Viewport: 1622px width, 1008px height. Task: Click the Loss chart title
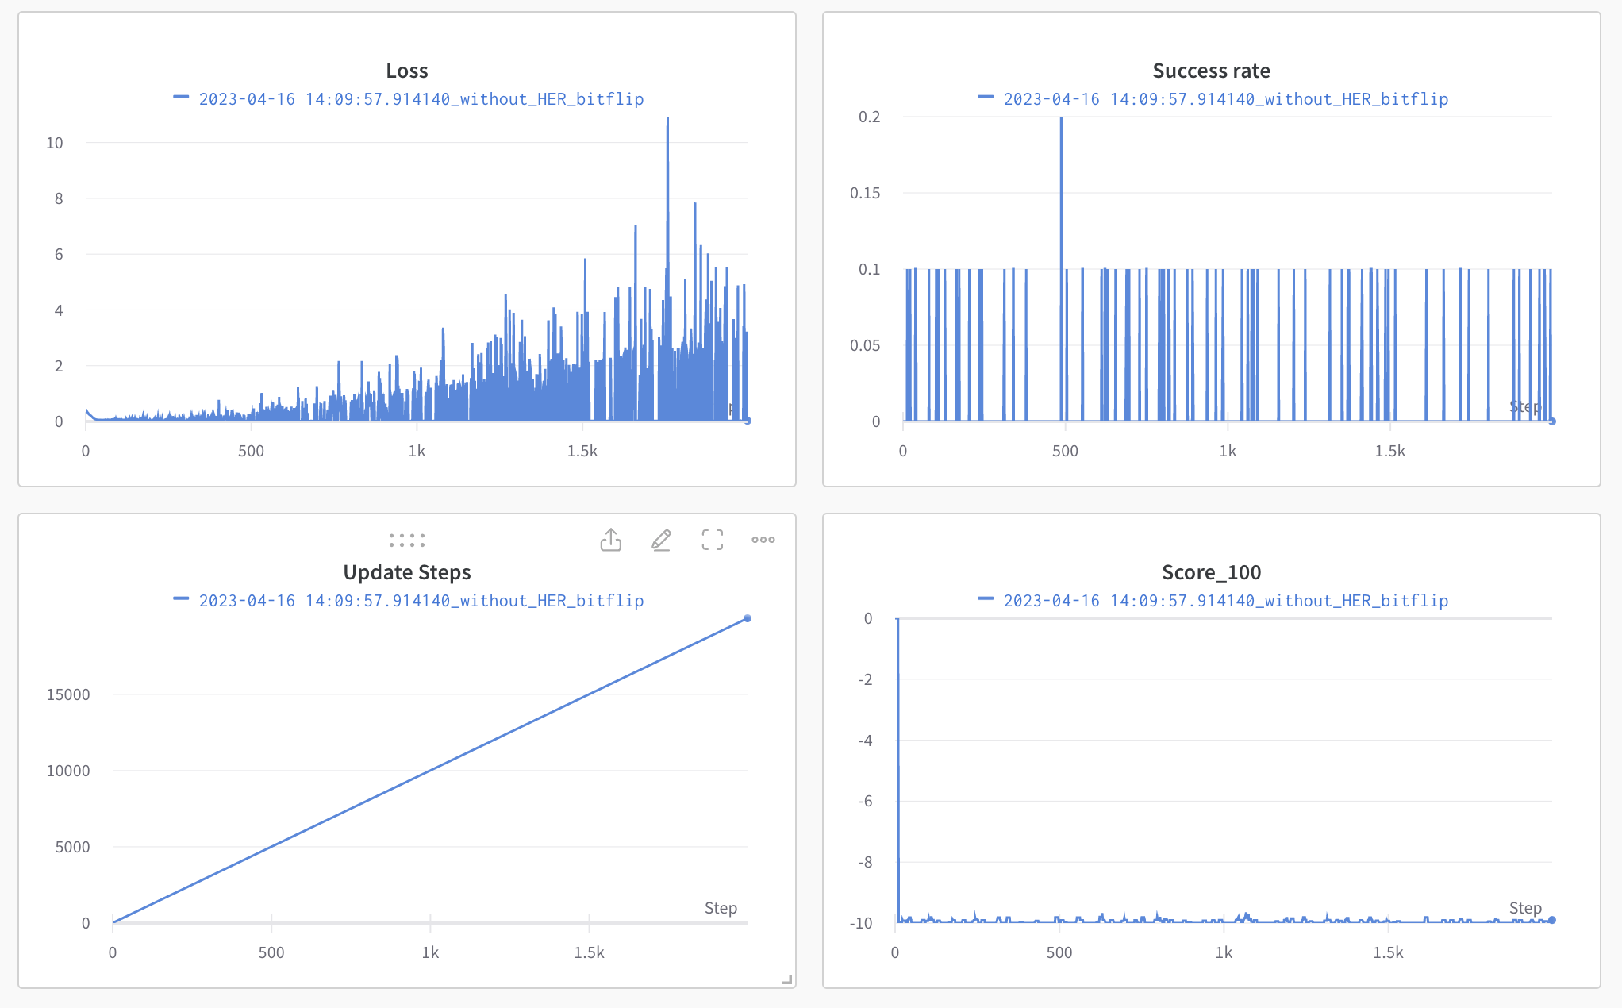[x=407, y=71]
